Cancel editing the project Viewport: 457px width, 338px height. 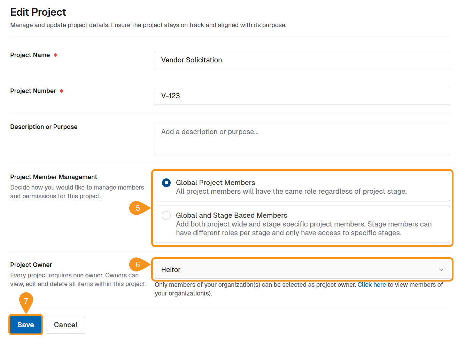pyautogui.click(x=65, y=325)
